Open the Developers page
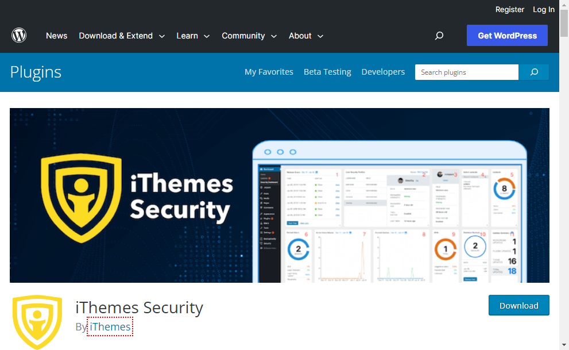 point(383,72)
